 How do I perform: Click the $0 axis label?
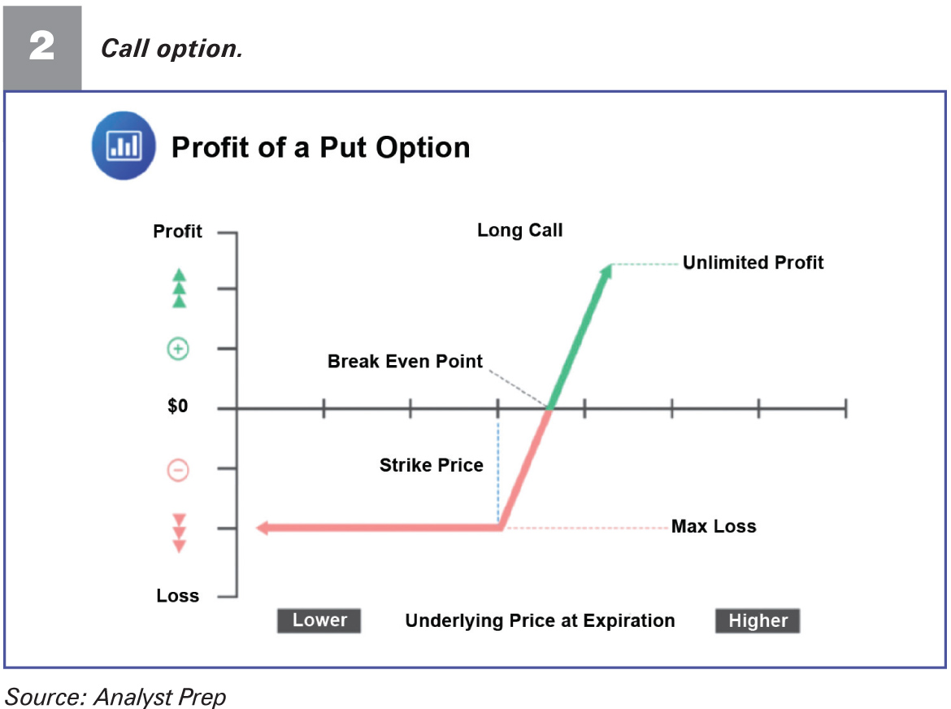point(178,406)
